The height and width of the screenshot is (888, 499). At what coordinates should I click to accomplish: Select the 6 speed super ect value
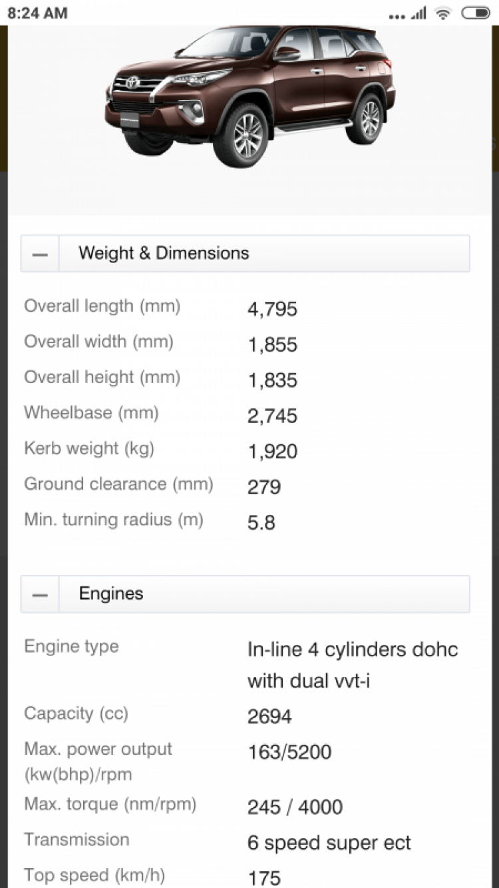pos(329,843)
